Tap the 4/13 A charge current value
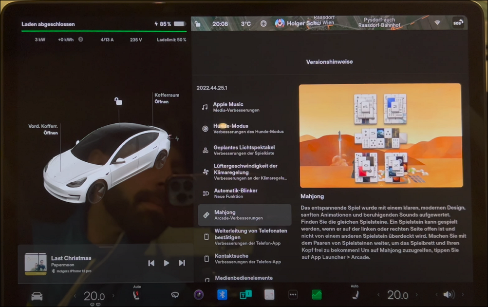Image resolution: width=488 pixels, height=307 pixels. click(107, 40)
